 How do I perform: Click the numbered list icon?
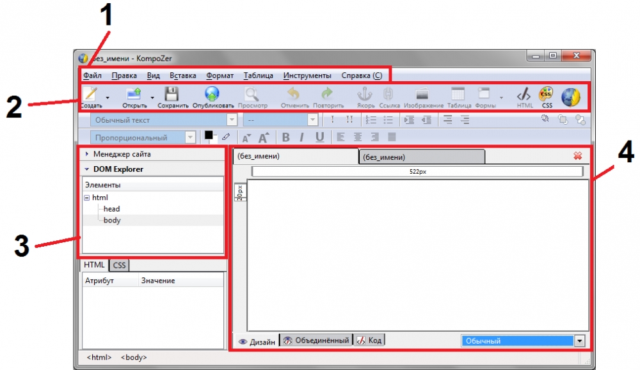click(x=371, y=119)
